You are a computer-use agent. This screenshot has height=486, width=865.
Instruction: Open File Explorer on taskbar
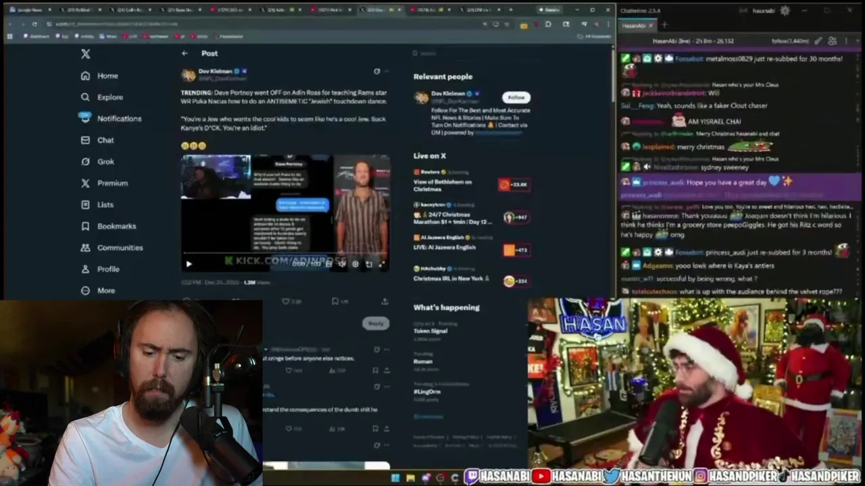coord(410,478)
